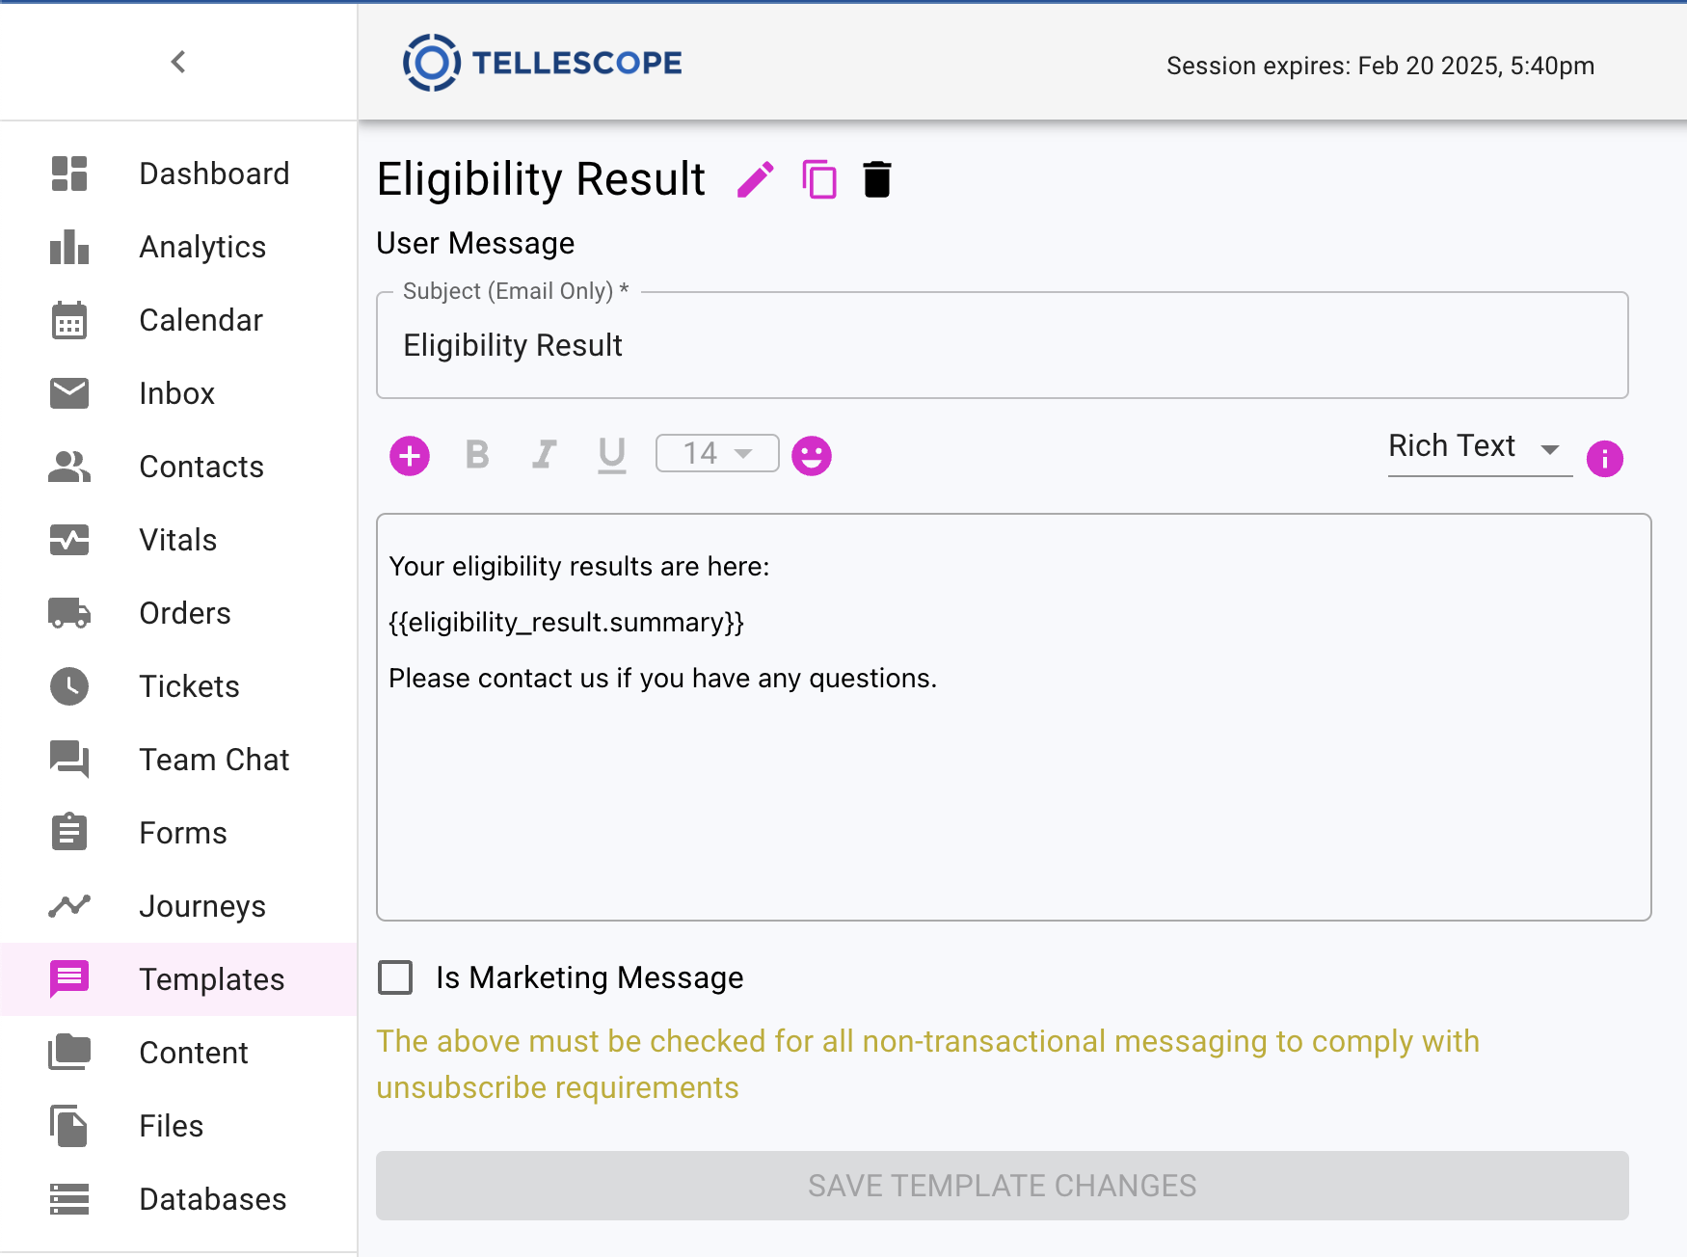Delete the template with the trash icon
Screen dimensions: 1687x1257
tap(877, 179)
